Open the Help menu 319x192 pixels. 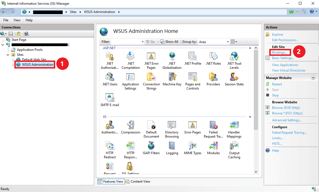pyautogui.click(x=29, y=20)
